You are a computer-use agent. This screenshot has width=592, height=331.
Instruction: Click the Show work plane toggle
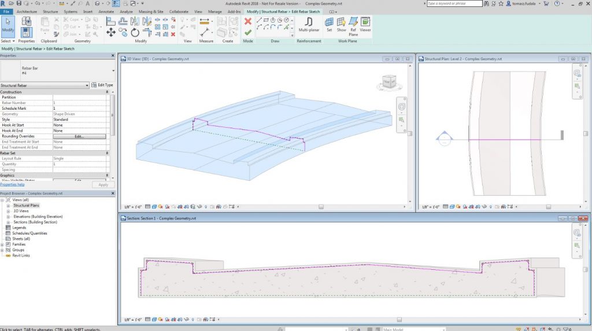tap(341, 23)
